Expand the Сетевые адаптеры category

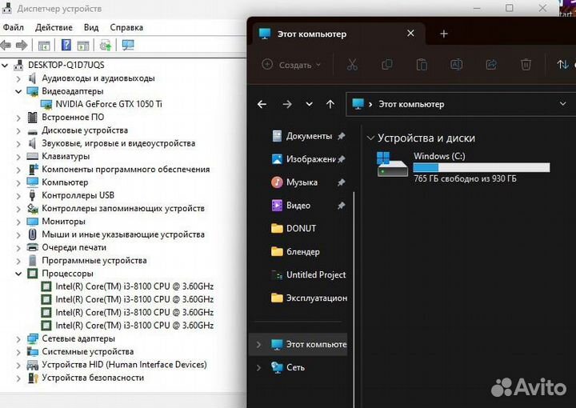(x=18, y=338)
